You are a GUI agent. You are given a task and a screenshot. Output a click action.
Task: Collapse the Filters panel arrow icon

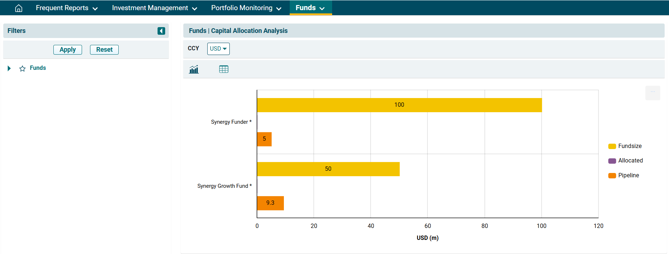(x=161, y=31)
